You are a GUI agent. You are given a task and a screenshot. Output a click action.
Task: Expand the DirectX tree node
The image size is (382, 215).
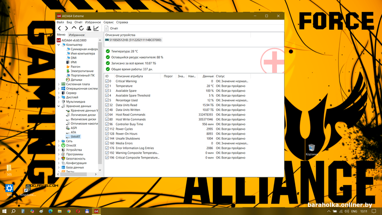[x=59, y=146]
